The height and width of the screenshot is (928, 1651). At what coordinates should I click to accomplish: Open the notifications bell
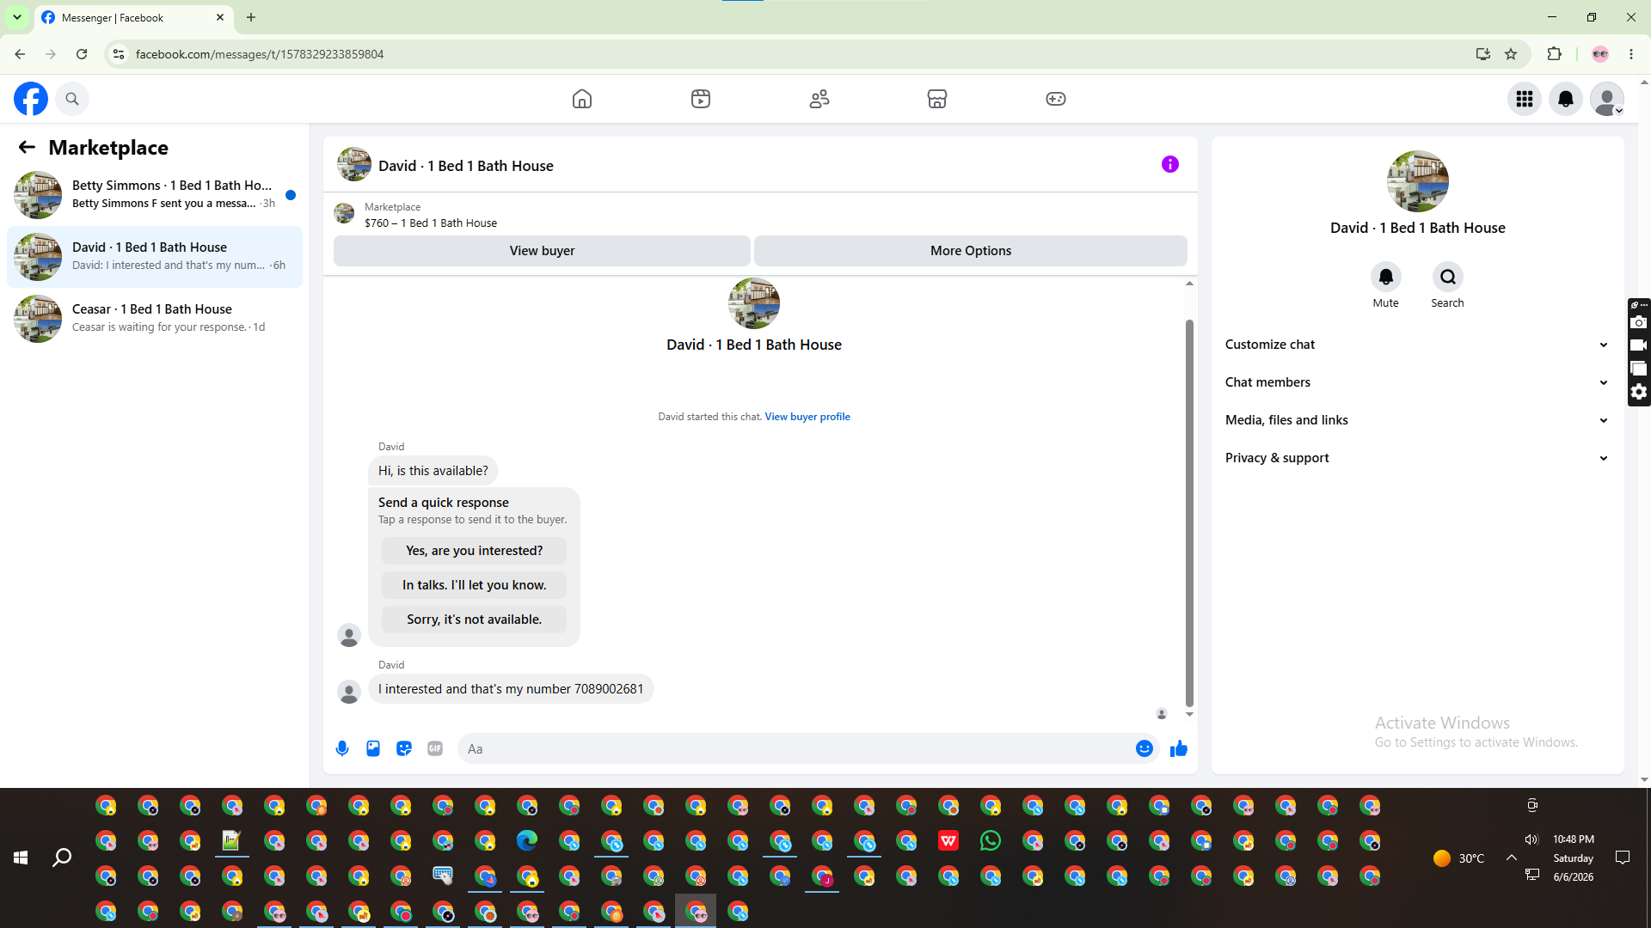pos(1566,99)
